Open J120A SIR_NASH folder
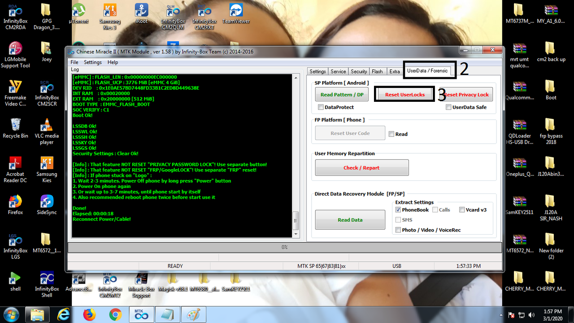The height and width of the screenshot is (323, 574). pos(551,208)
